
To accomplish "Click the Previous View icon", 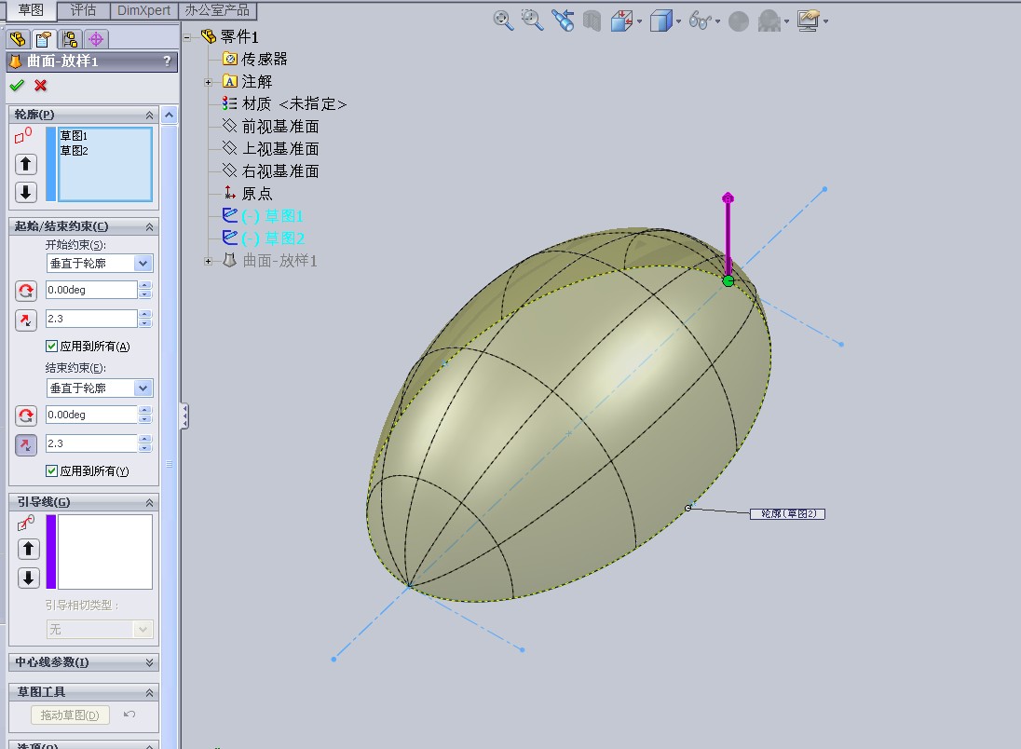I will point(563,20).
